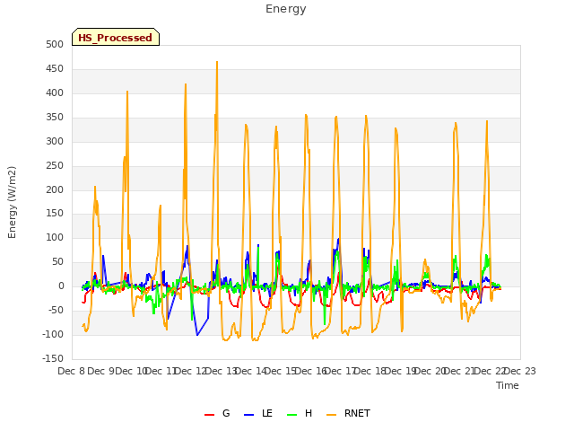574x431 pixels.
Task: Click the 200 y-axis tick value
Action: coord(55,189)
